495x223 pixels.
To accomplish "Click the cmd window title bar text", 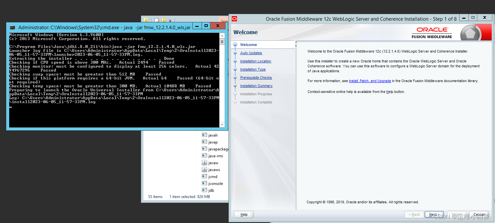I will 104,28.
